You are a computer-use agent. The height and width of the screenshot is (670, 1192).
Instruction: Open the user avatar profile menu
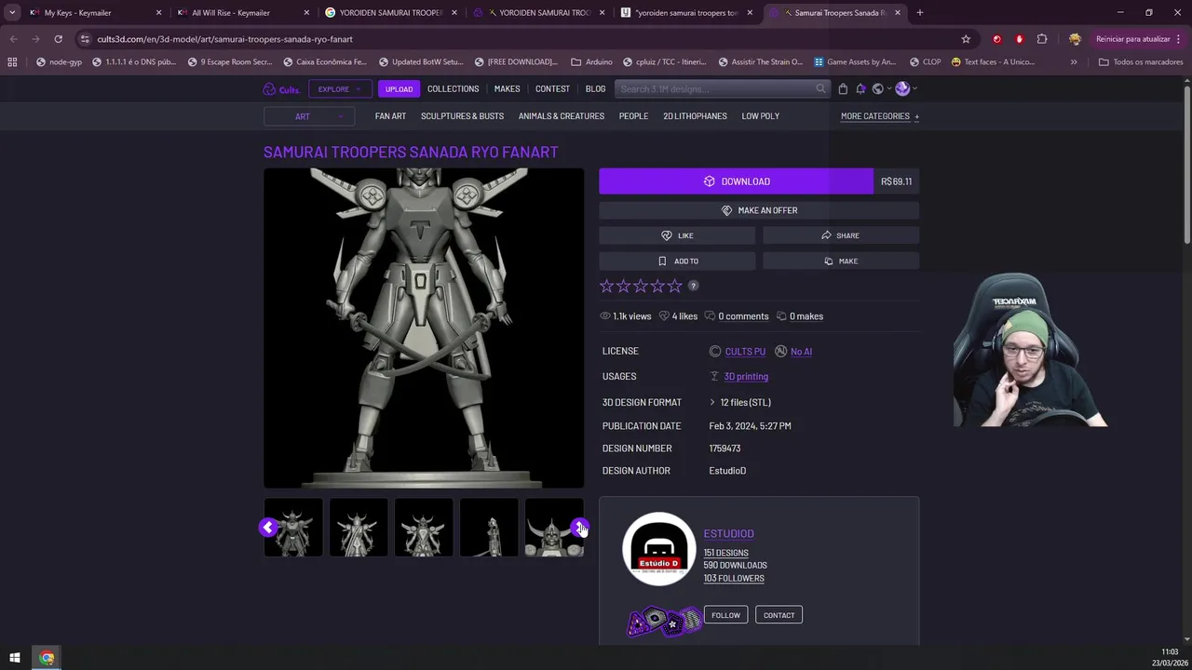pos(902,88)
